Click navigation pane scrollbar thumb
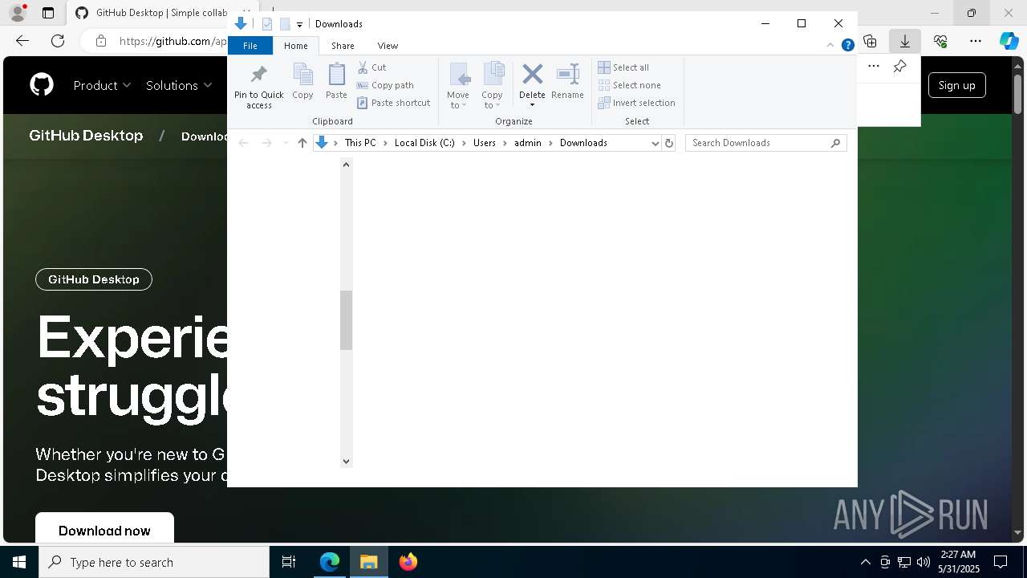Image resolution: width=1027 pixels, height=578 pixels. click(346, 320)
